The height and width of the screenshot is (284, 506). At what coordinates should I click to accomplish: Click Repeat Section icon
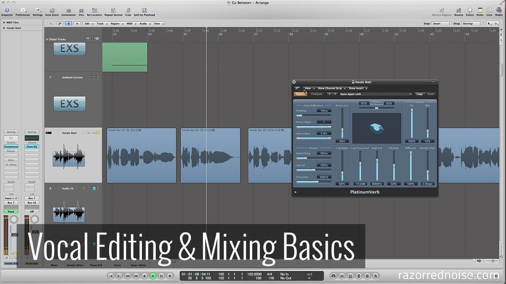pos(113,10)
